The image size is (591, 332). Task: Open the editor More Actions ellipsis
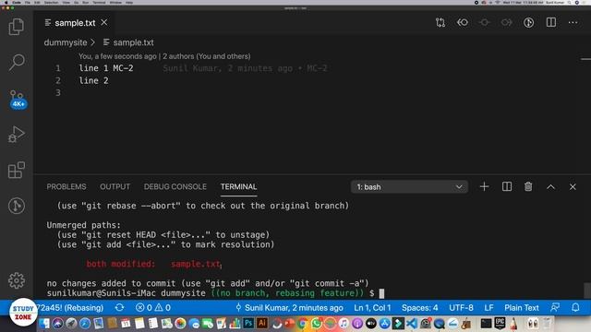point(573,22)
